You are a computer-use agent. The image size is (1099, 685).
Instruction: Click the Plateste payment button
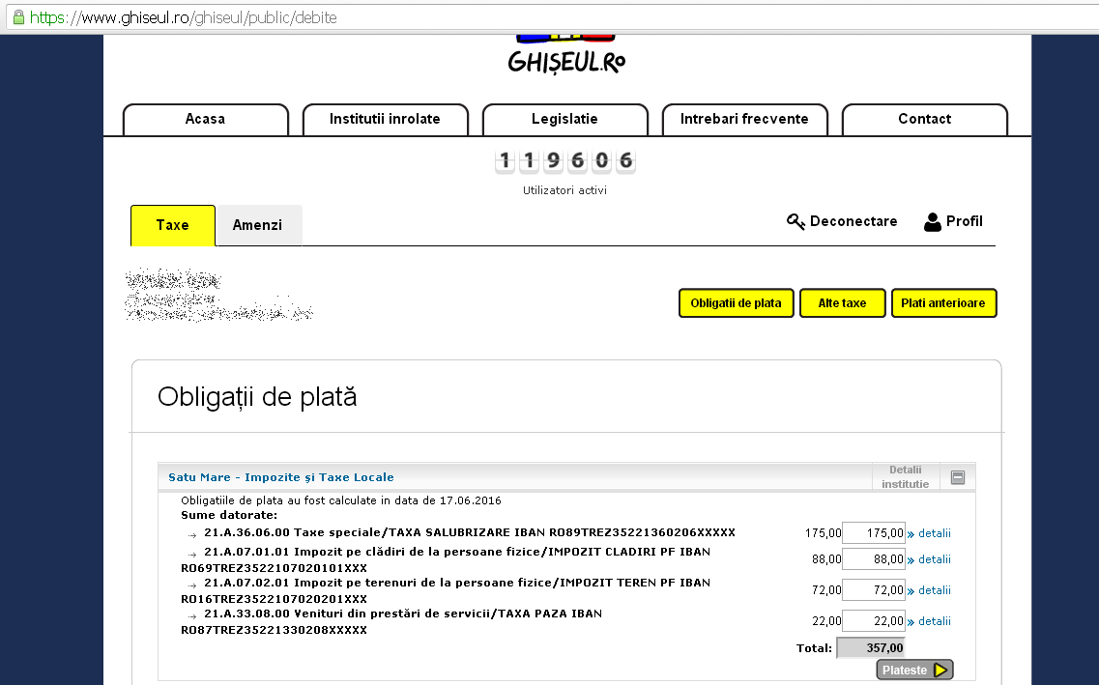(914, 671)
